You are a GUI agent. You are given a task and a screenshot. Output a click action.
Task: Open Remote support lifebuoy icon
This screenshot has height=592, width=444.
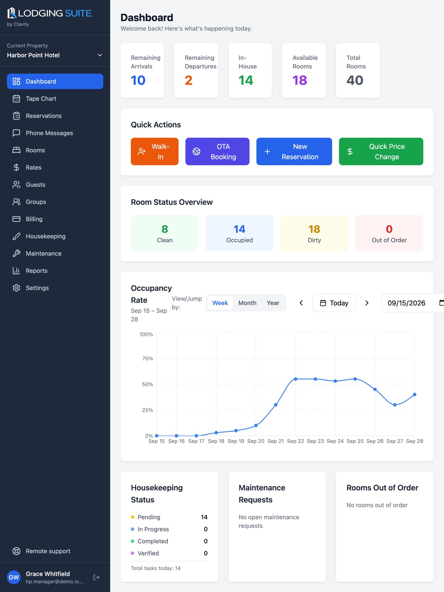16,551
